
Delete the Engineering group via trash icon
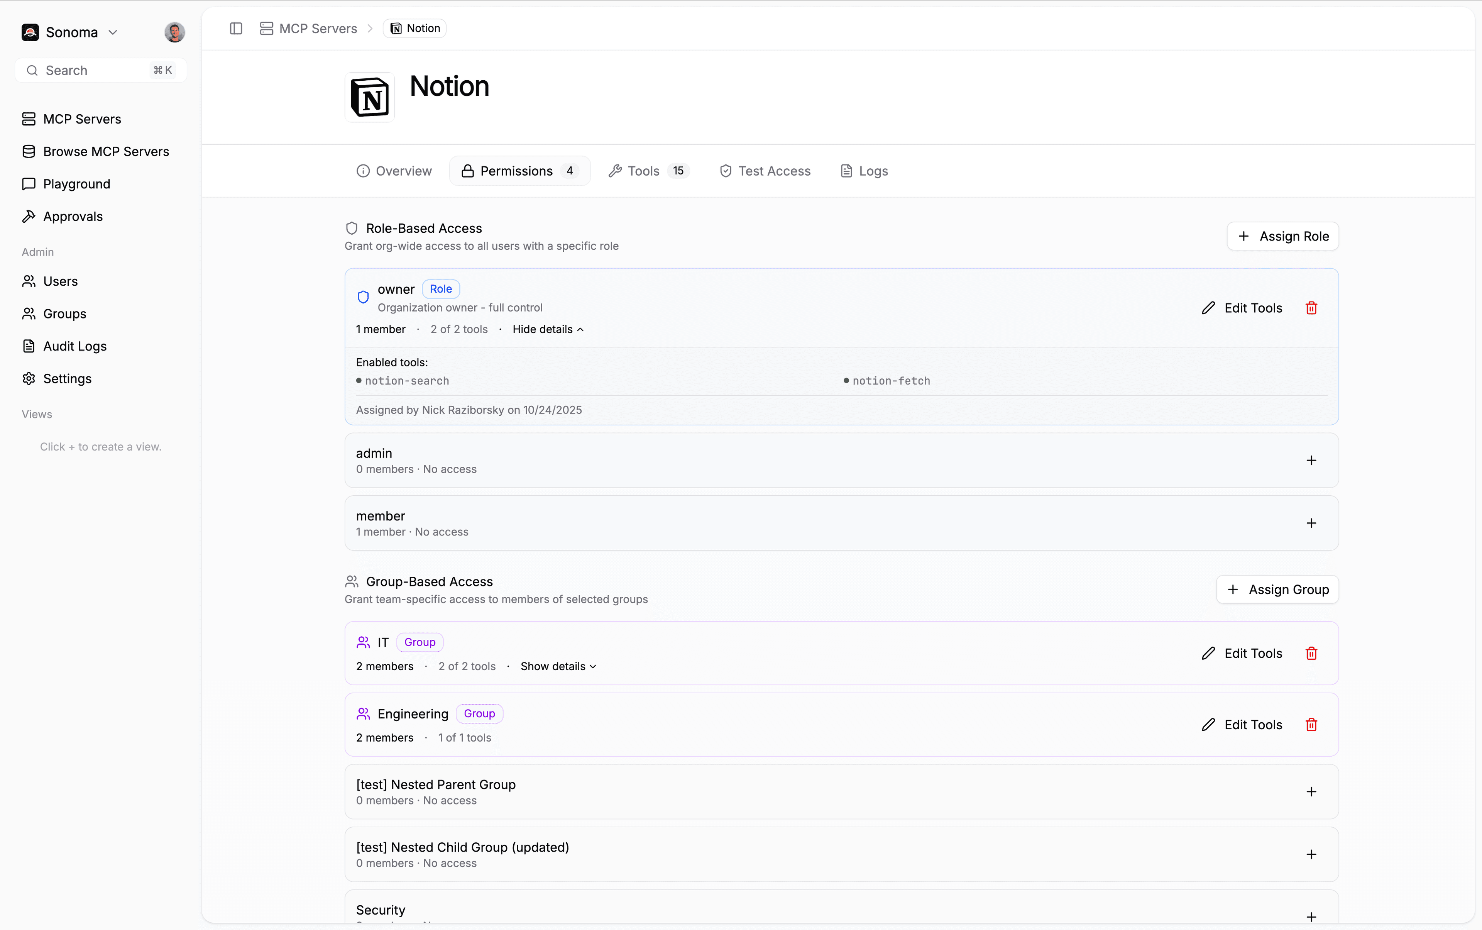[x=1312, y=725]
